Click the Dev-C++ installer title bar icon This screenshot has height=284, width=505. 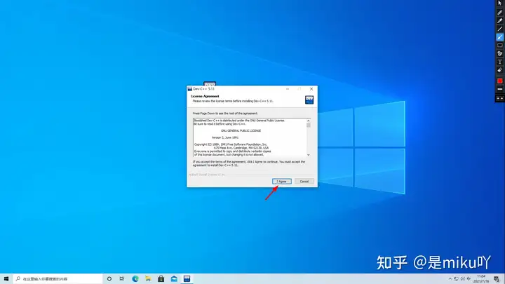(189, 89)
